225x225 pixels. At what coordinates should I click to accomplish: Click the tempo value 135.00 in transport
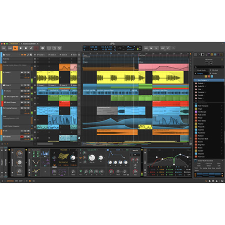(93, 47)
